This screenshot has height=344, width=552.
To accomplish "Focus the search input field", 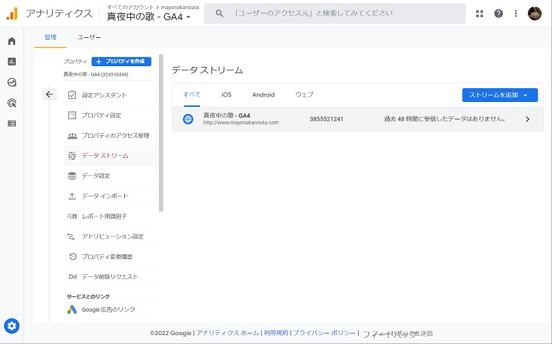I will pos(335,13).
